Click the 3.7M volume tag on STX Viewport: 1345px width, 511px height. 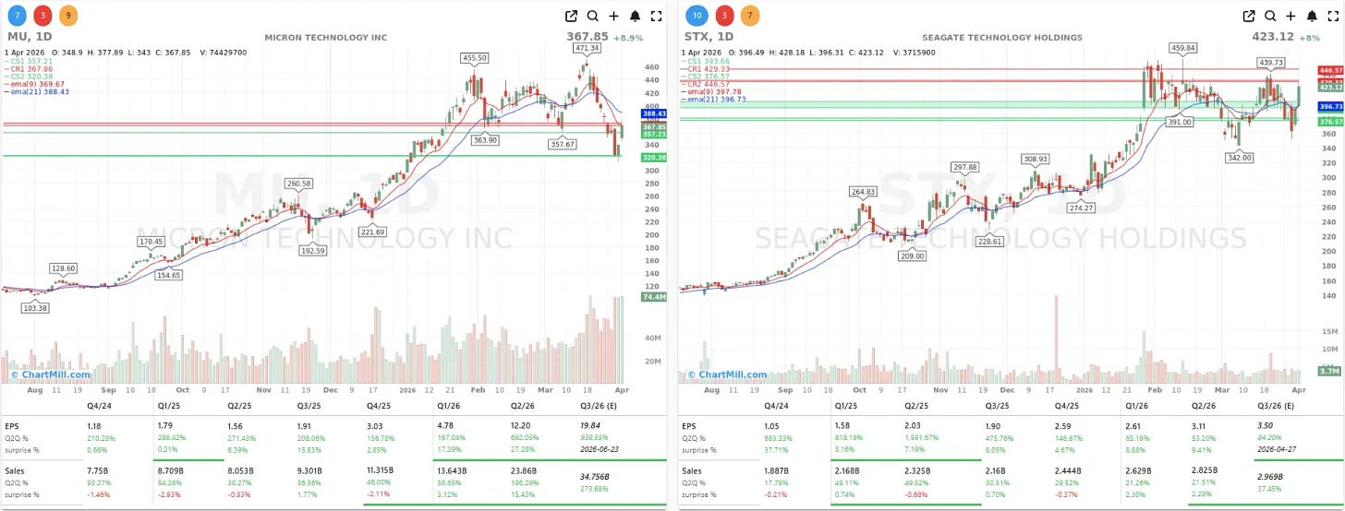point(1331,371)
